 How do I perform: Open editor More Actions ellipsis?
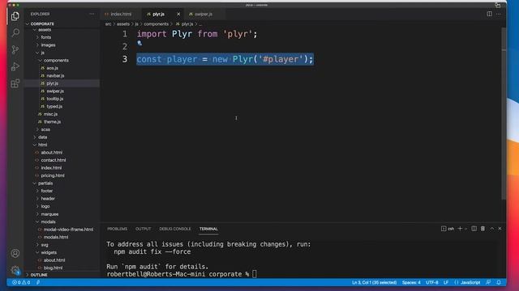499,14
